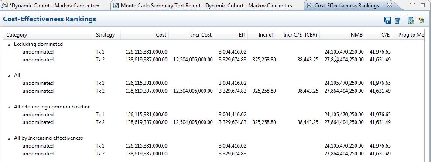This screenshot has width=431, height=162.
Task: Click the Monte Carlo Summary tab icon
Action: [116, 5]
